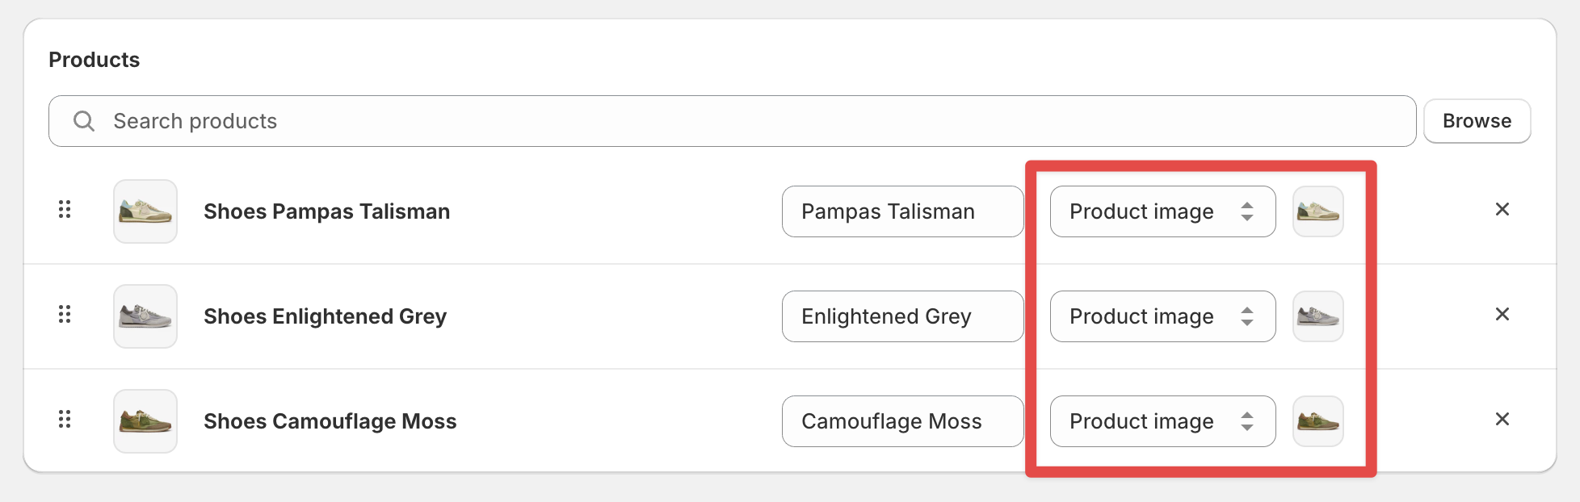Remove Shoes Enlightened Grey with X icon
This screenshot has height=502, width=1580.
tap(1502, 315)
